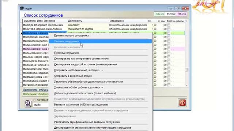Click the search field containing 'майо'
The image size is (234, 131).
(41, 105)
